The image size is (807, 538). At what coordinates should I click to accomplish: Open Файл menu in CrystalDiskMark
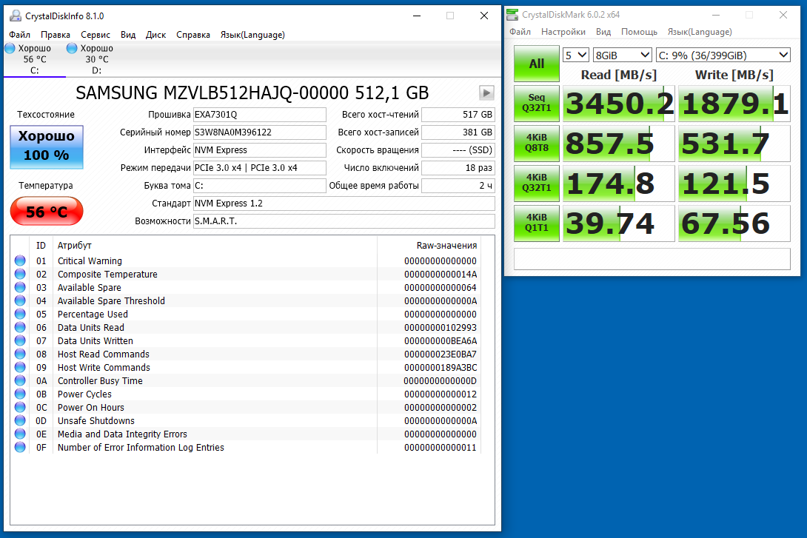(x=520, y=31)
